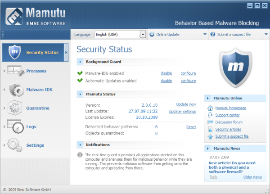Click the Update now link
The height and width of the screenshot is (194, 270).
click(186, 104)
